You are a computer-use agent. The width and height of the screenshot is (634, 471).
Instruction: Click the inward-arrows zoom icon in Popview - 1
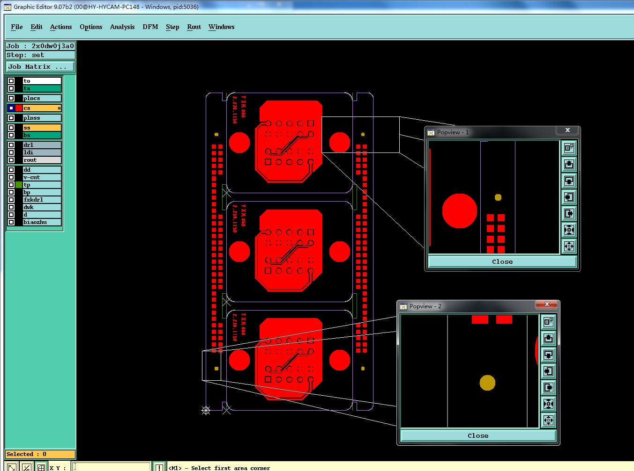(569, 230)
